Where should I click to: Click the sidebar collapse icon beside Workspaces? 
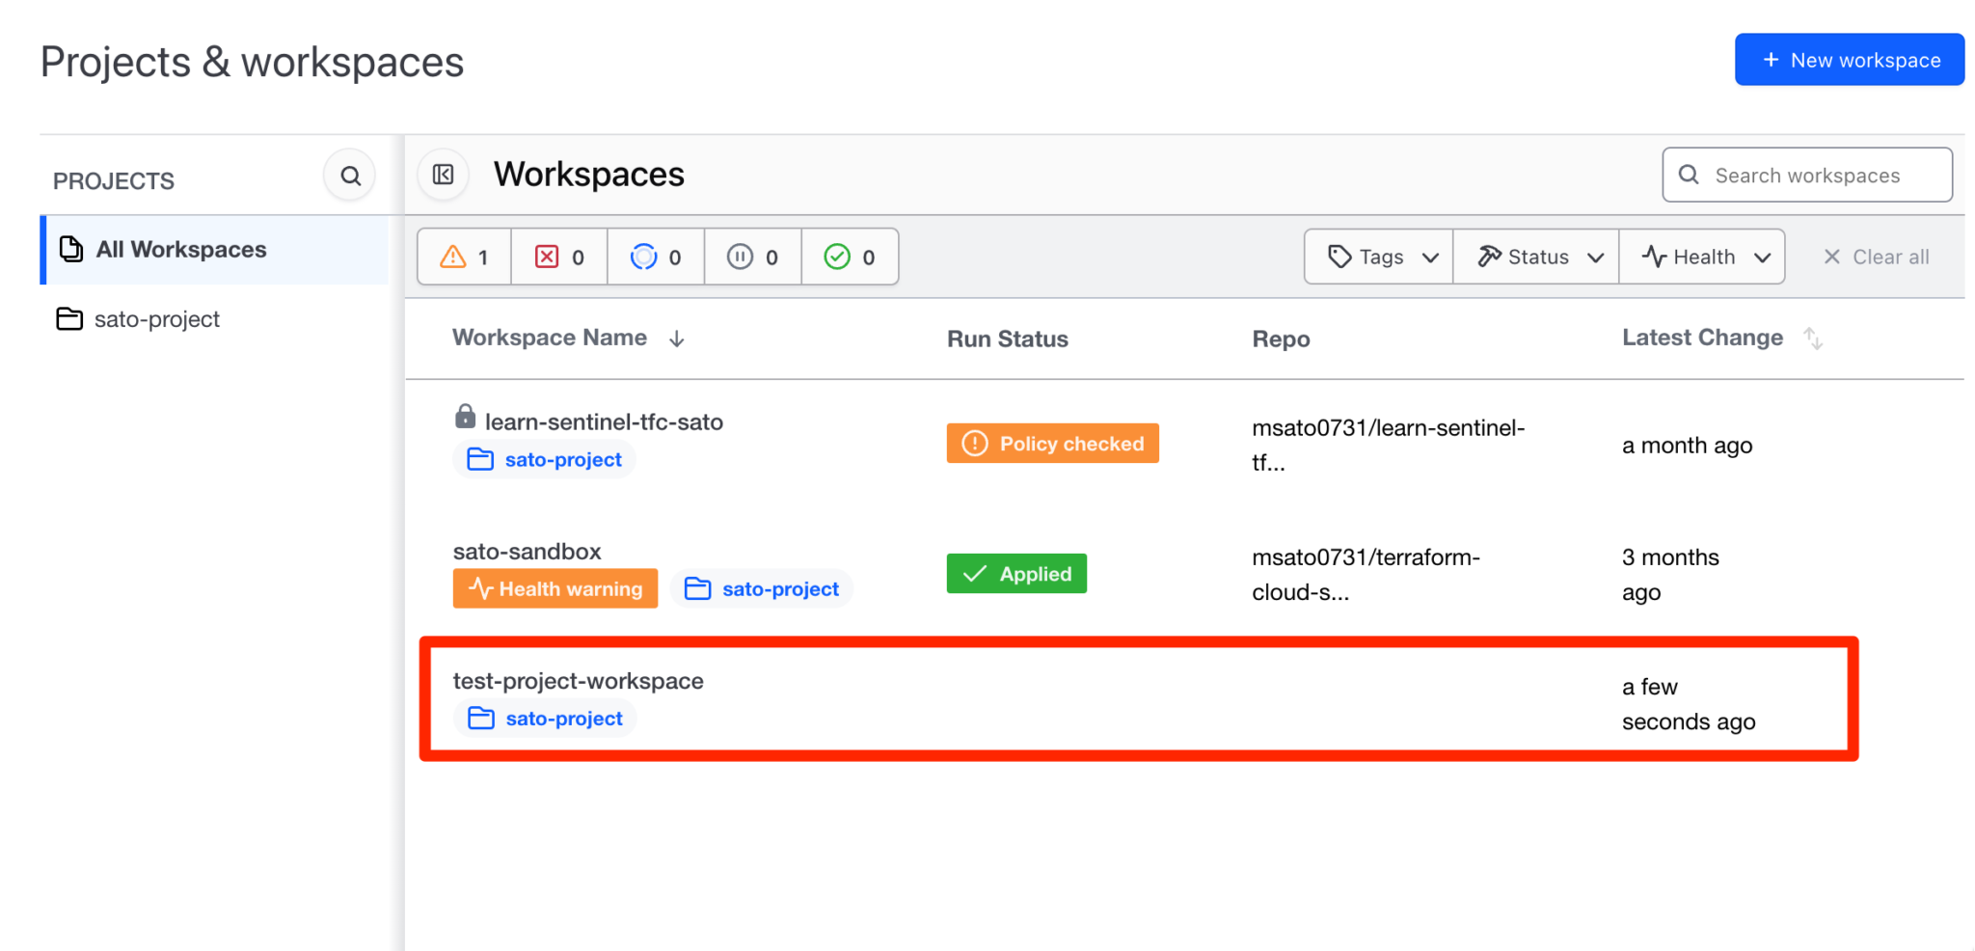pyautogui.click(x=443, y=175)
